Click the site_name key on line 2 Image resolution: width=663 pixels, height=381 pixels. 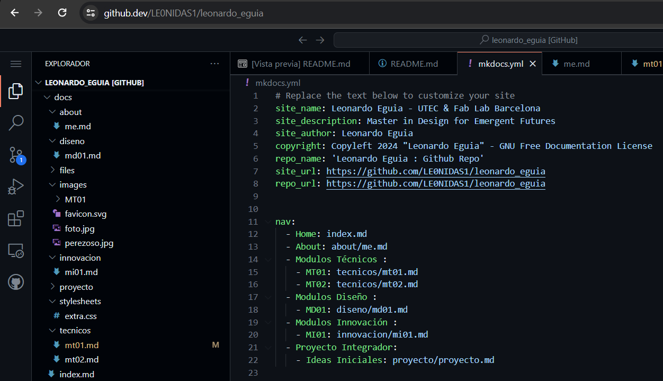[298, 108]
